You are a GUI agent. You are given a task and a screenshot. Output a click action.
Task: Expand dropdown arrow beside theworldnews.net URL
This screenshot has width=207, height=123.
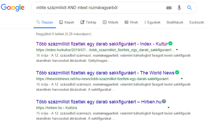click(x=182, y=79)
